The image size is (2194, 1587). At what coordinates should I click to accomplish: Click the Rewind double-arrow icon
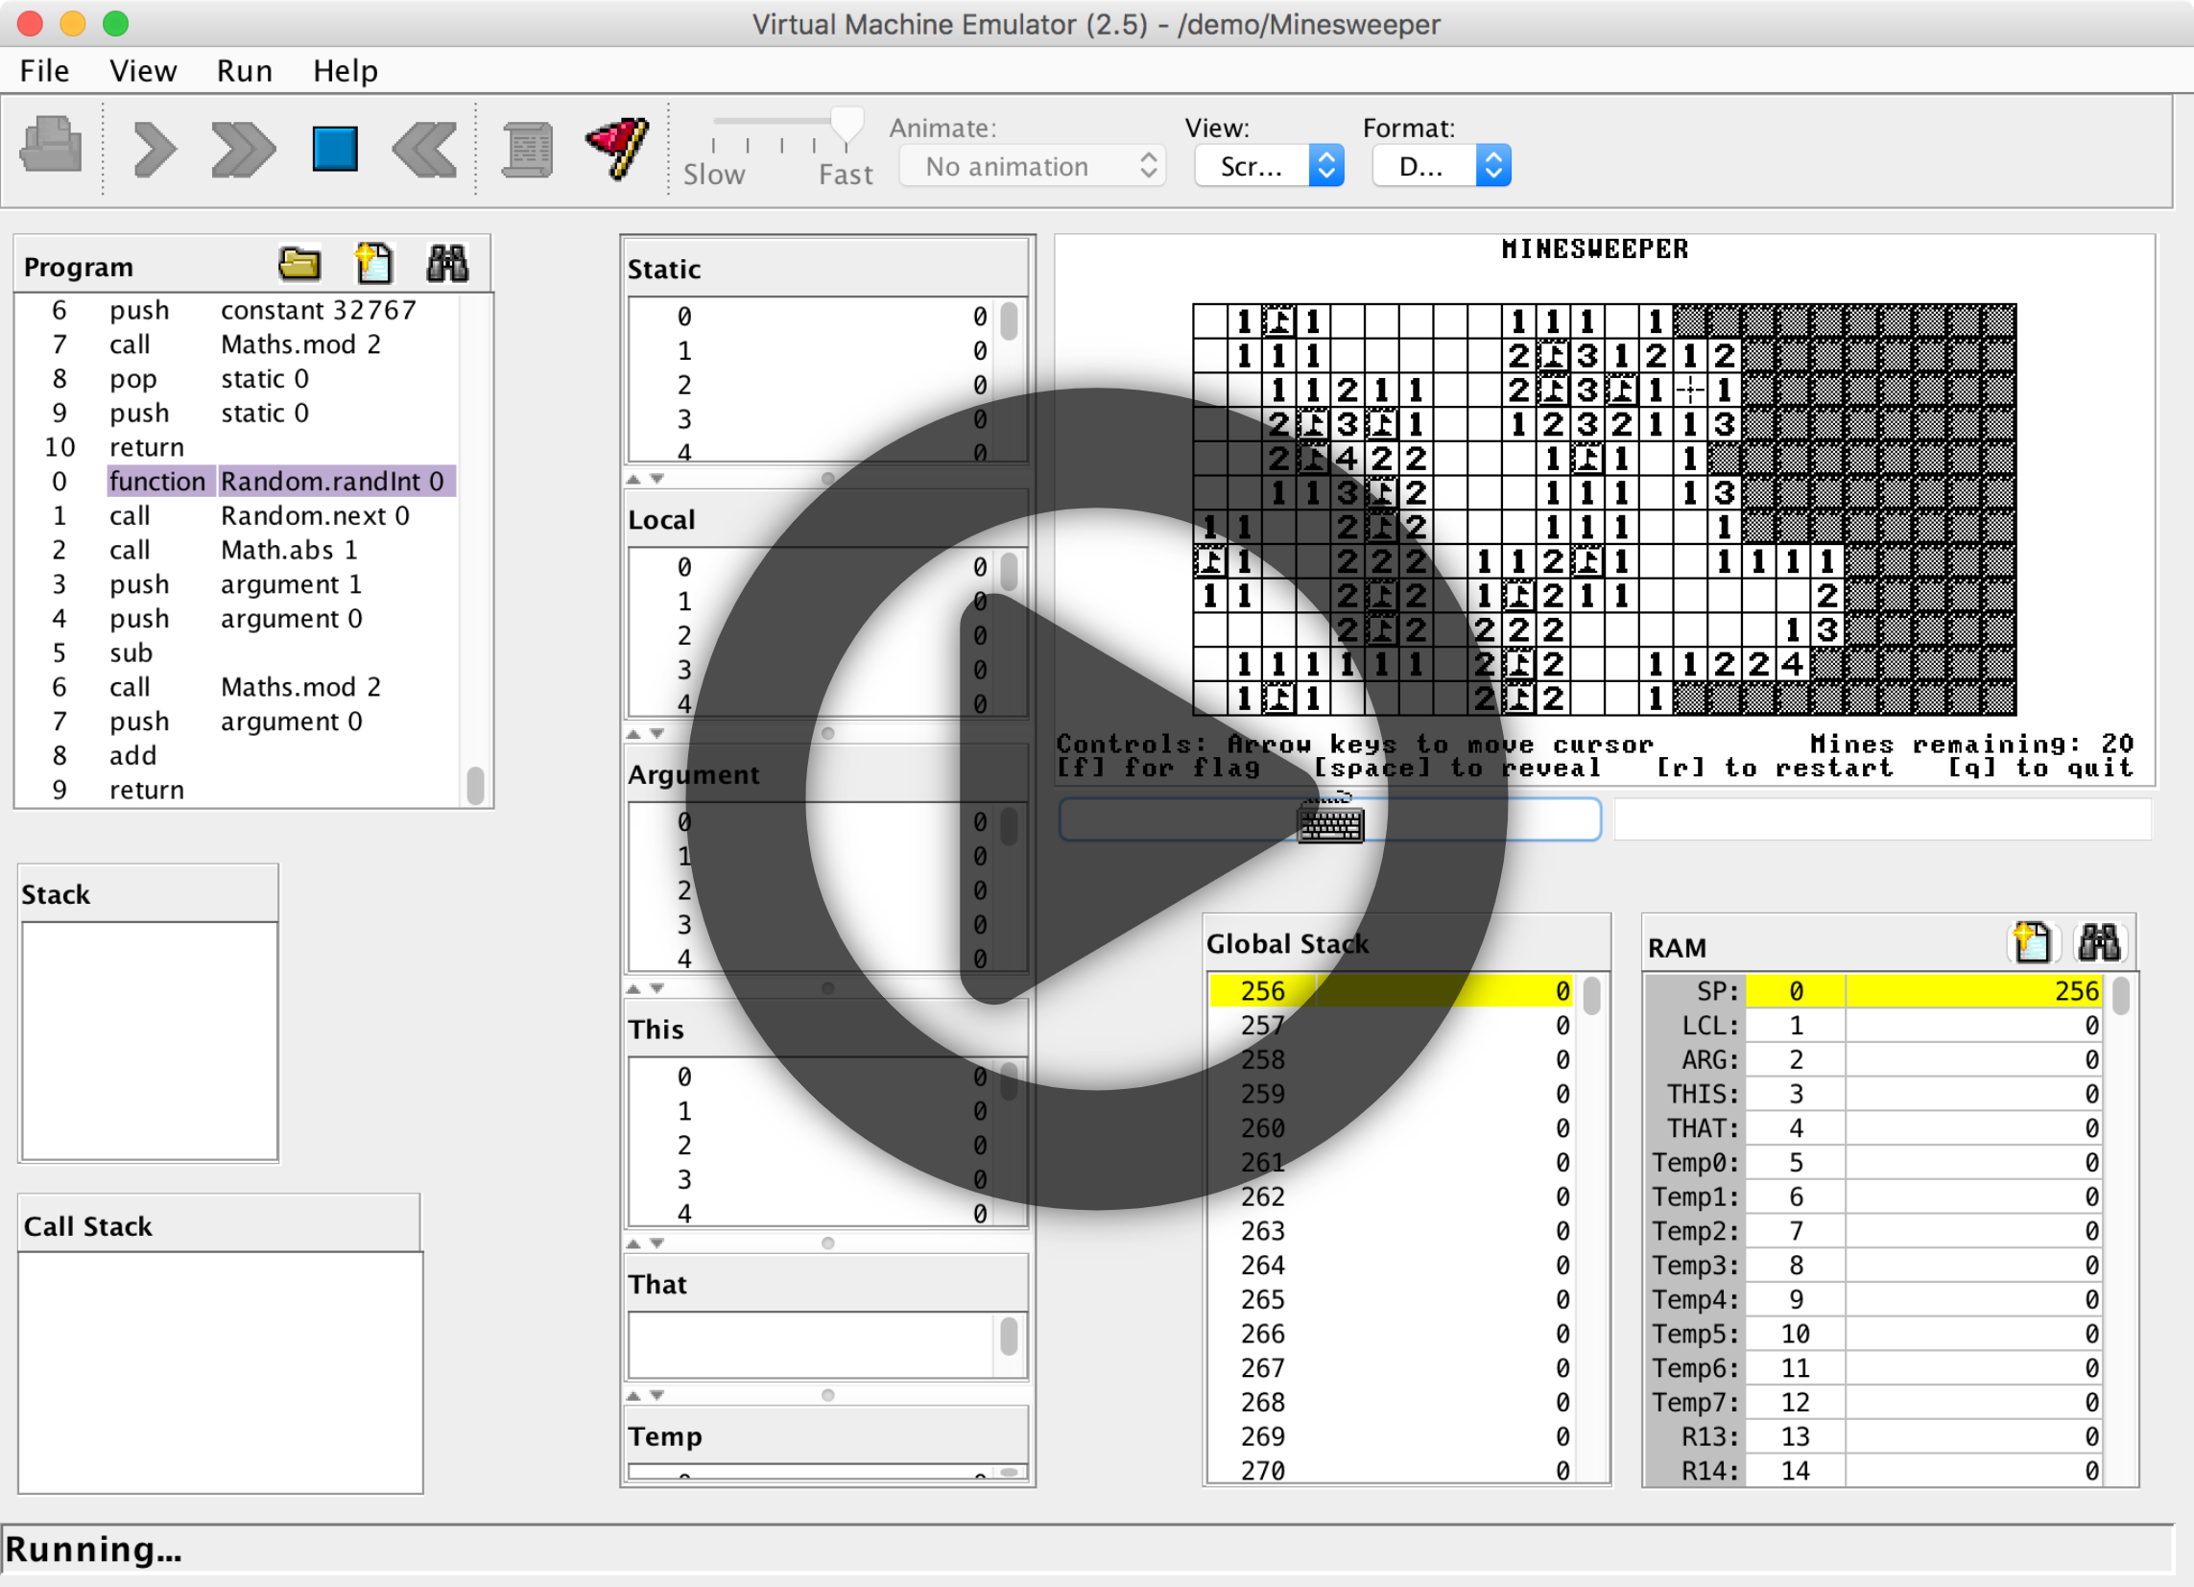[424, 149]
